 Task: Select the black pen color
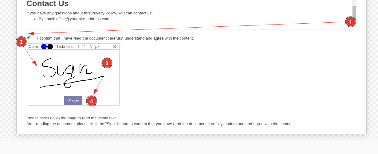point(50,47)
